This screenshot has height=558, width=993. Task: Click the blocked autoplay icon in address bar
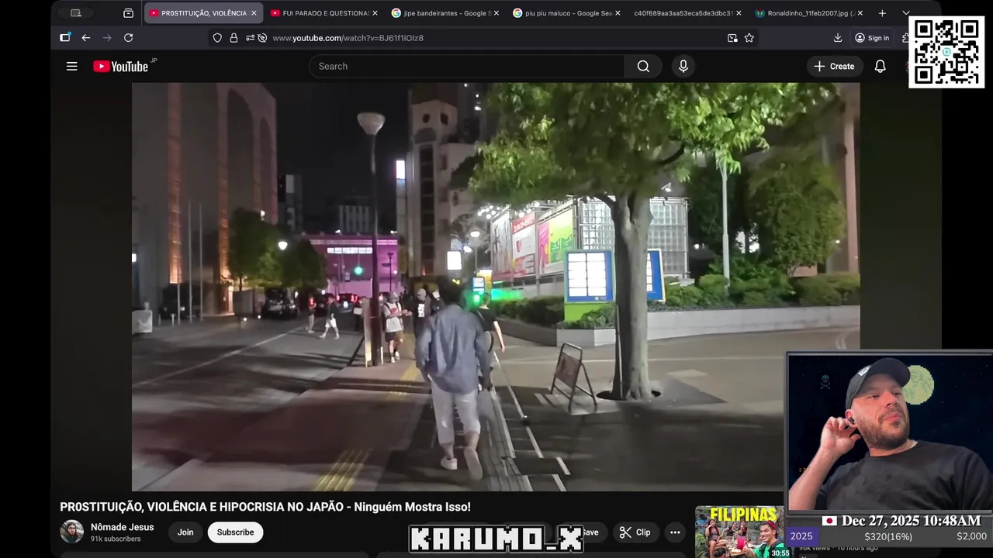point(262,38)
